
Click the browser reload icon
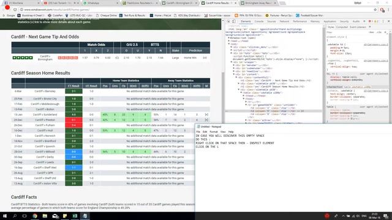point(15,10)
